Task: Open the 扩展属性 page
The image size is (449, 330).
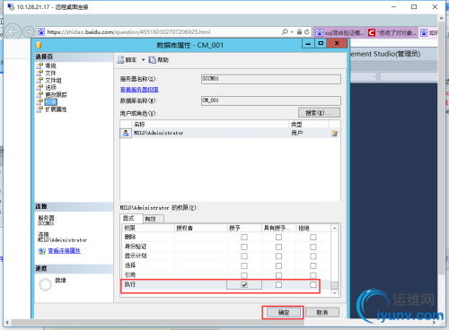Action: coord(56,109)
